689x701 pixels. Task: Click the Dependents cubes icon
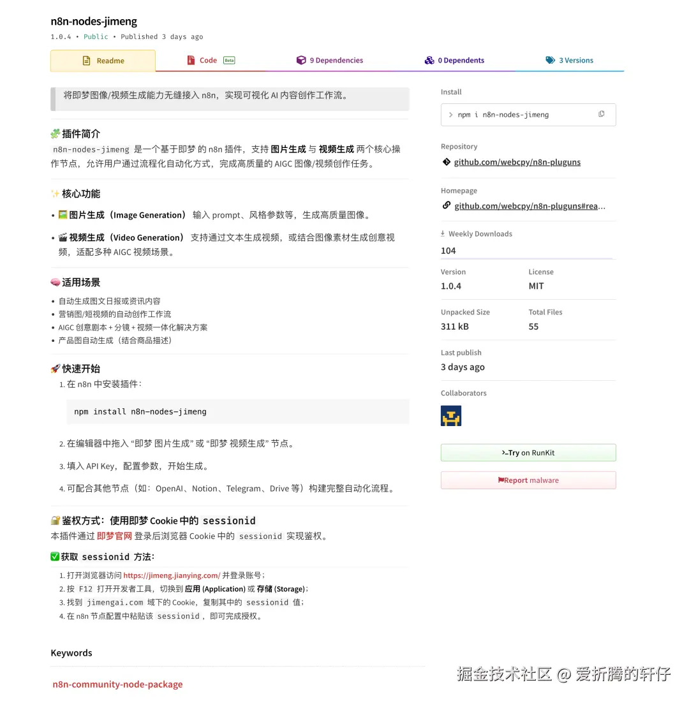click(x=429, y=60)
